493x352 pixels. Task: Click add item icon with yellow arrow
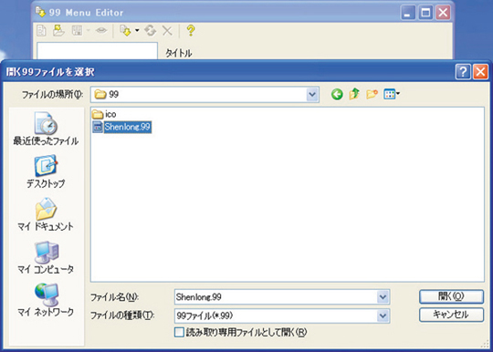coord(125,31)
